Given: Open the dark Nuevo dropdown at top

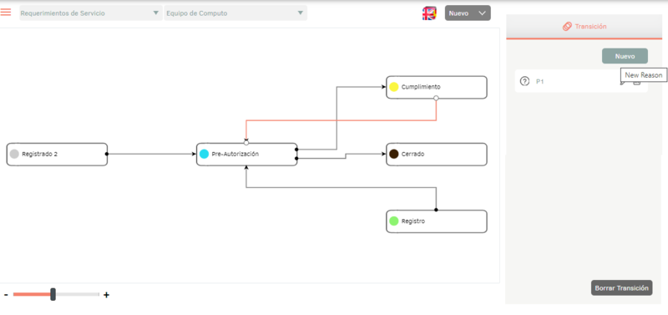Looking at the screenshot, I should pos(468,13).
